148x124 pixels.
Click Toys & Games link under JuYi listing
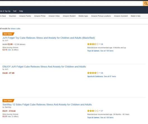tap(93, 51)
